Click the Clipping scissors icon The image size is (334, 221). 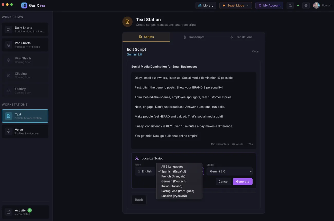(x=8, y=75)
